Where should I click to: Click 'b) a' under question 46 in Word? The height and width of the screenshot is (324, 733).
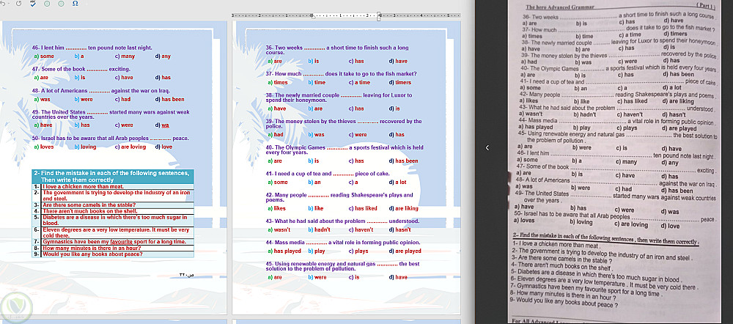79,56
